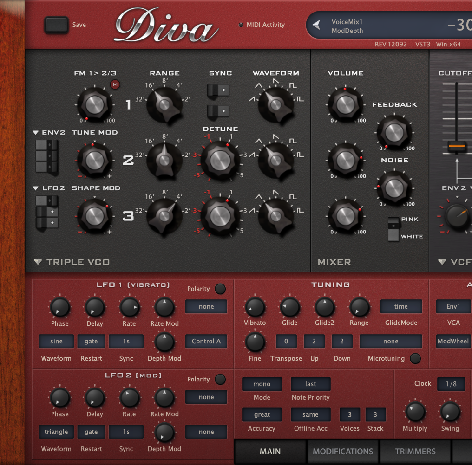Click the Tune Mod knob
This screenshot has width=472, height=465.
point(95,160)
